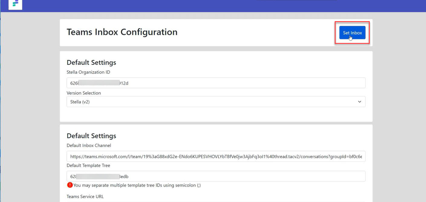Click the Teams Service URL label
The width and height of the screenshot is (426, 202).
pyautogui.click(x=85, y=197)
